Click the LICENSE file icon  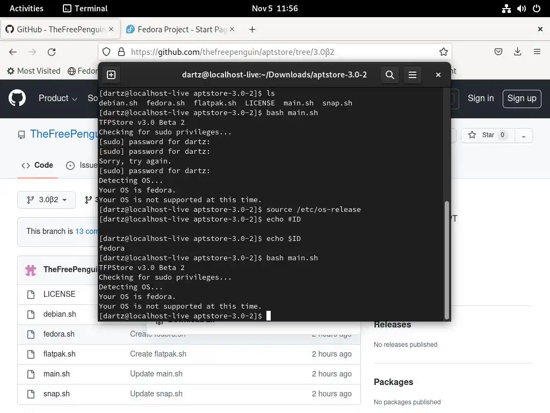(x=31, y=294)
